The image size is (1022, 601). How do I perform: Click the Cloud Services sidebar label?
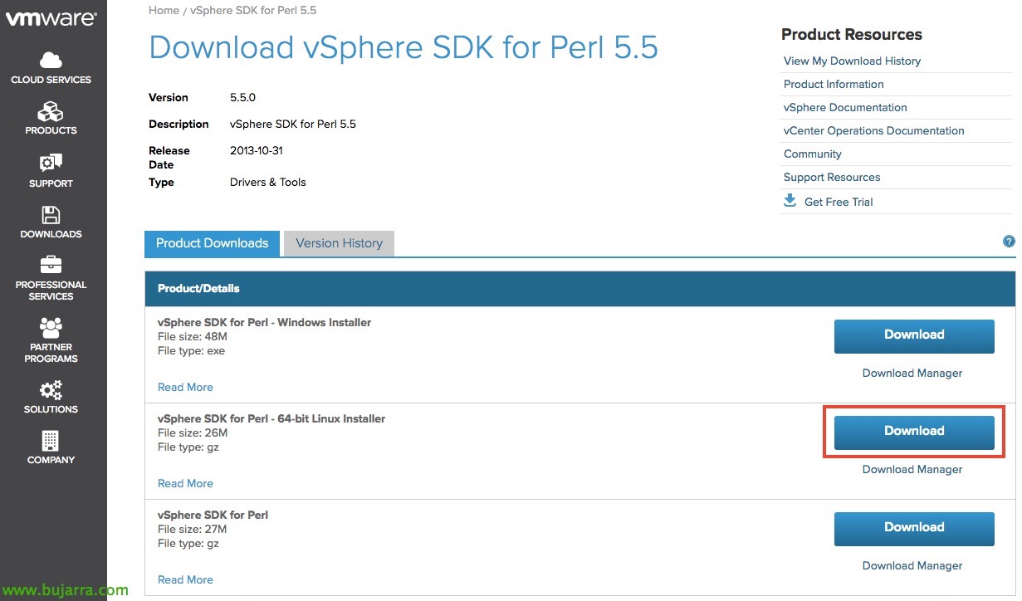tap(51, 81)
